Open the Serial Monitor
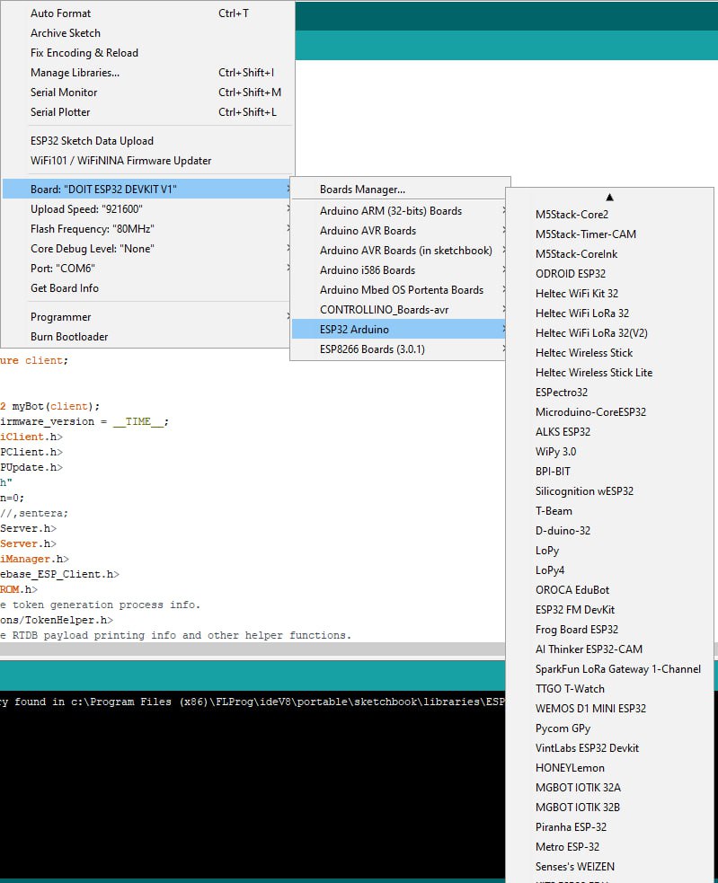The image size is (718, 883). pyautogui.click(x=147, y=93)
